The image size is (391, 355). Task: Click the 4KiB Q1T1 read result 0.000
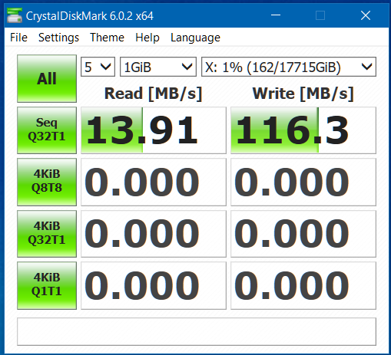(x=154, y=285)
